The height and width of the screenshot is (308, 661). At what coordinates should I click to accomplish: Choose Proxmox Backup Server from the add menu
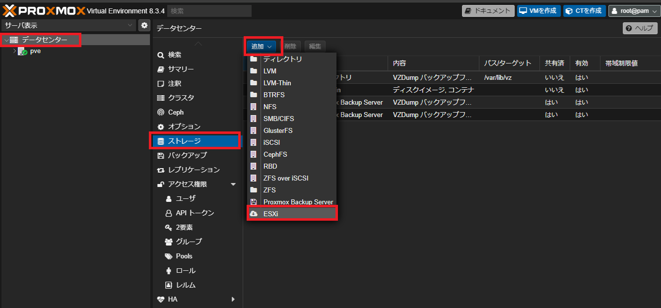point(292,202)
